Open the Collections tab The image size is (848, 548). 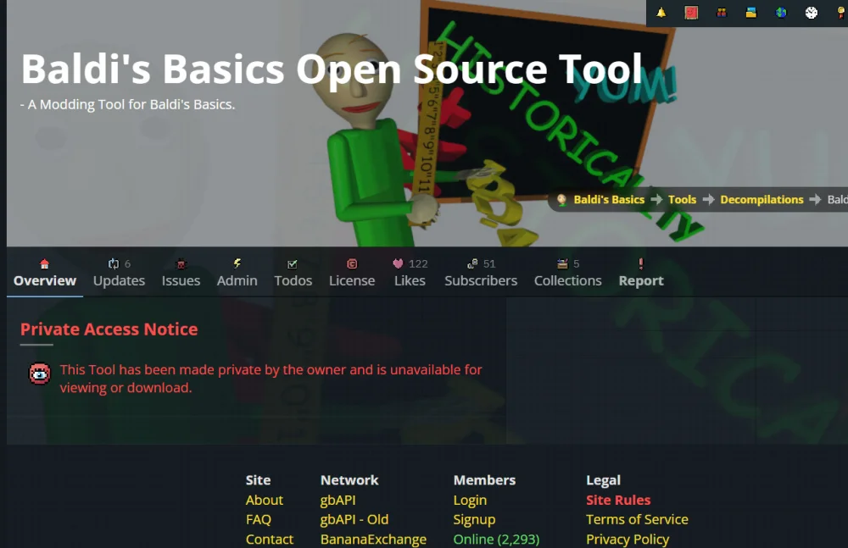[x=568, y=280]
